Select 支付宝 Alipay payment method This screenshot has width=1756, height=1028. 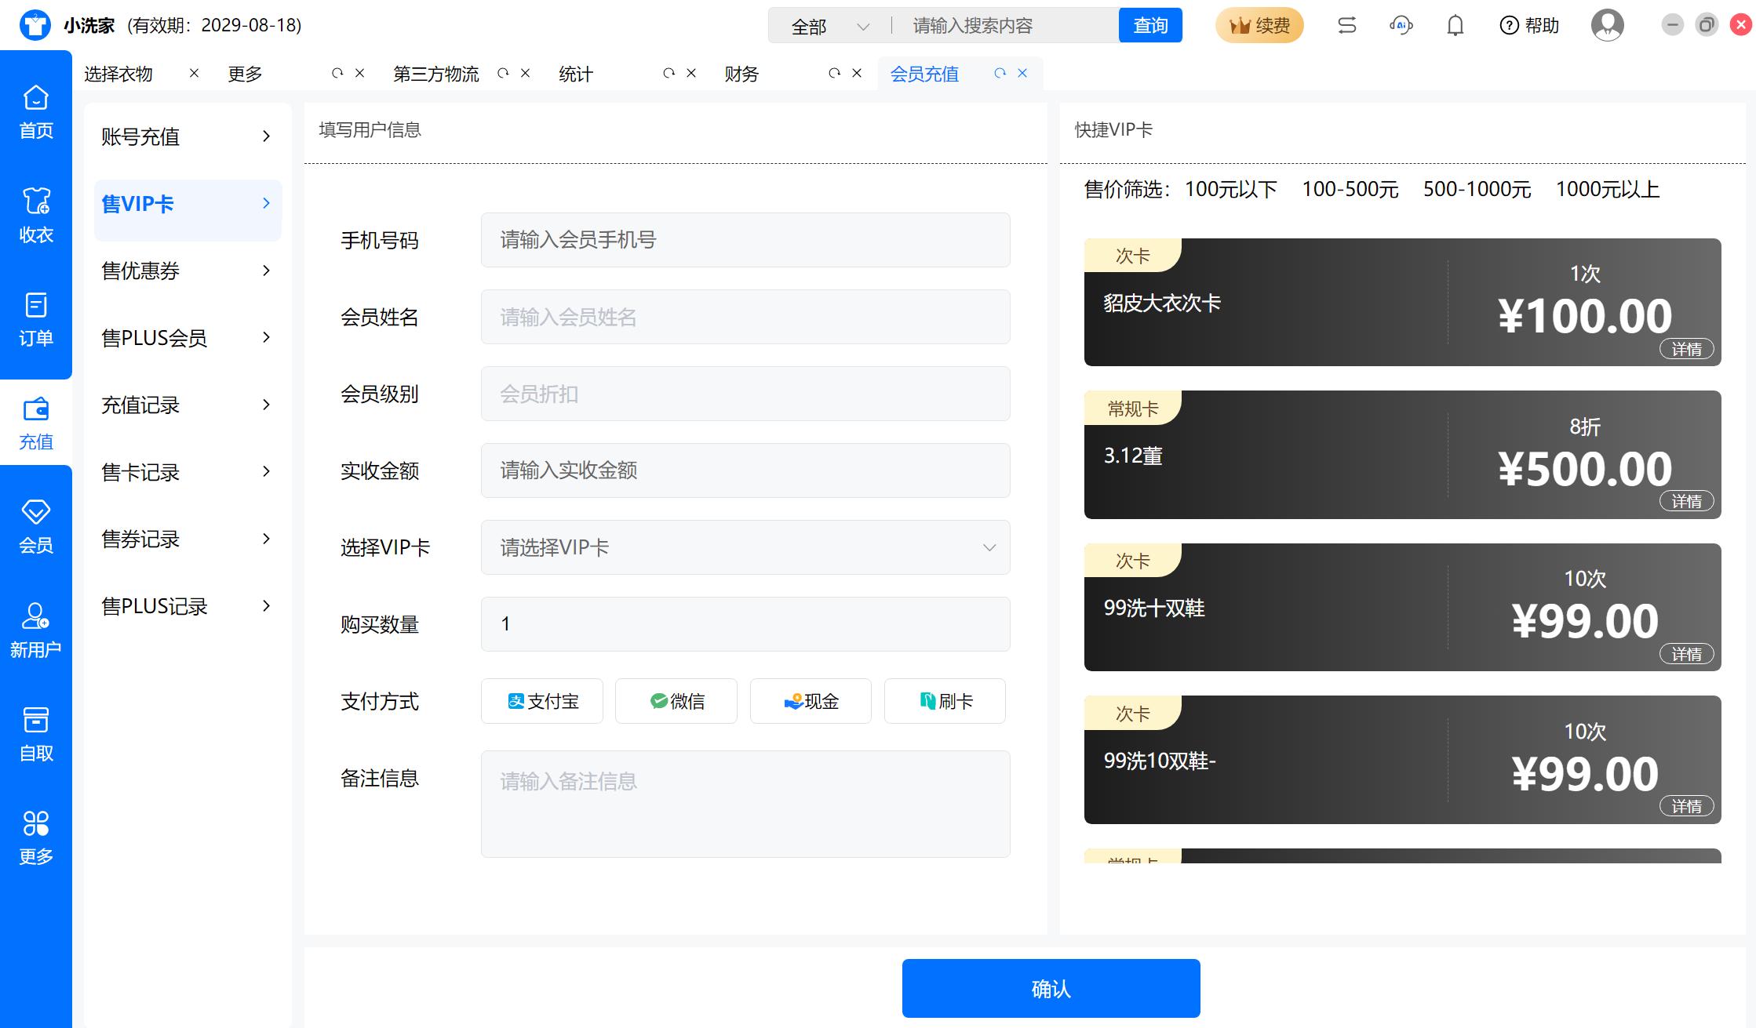(x=541, y=701)
